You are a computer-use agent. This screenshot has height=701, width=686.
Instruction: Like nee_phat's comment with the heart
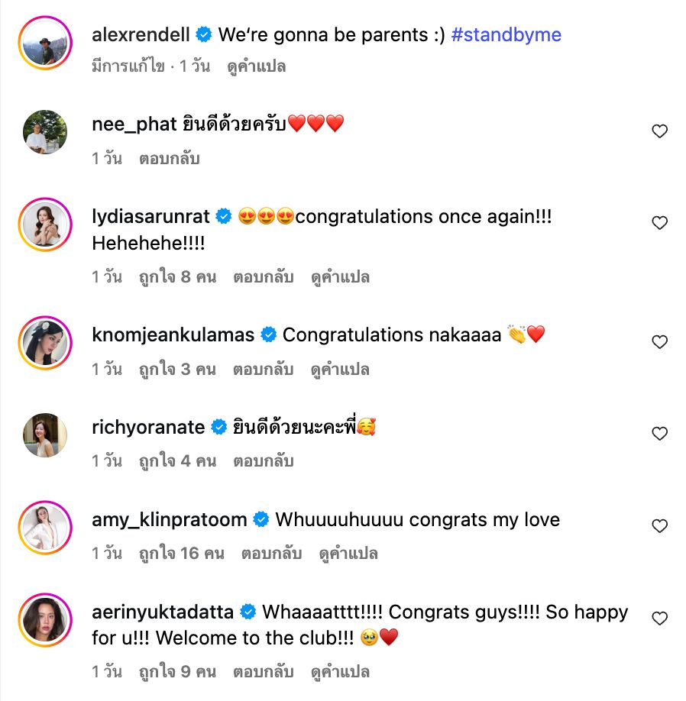pos(659,131)
